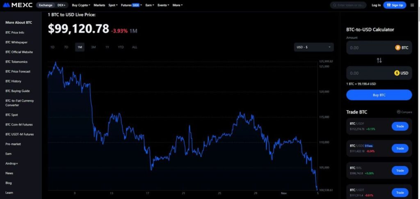Open BTC Whitepaper in sidebar
This screenshot has width=420, height=199.
[x=16, y=42]
